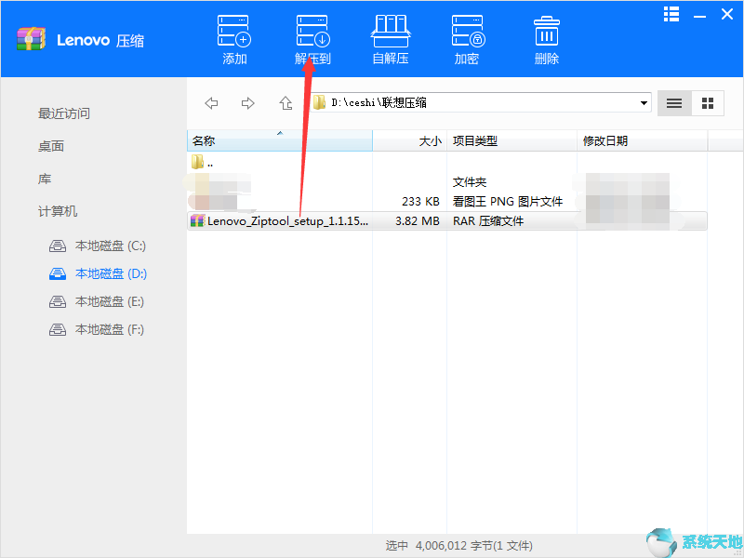
Task: Click the 文件夹 type cell
Action: [470, 182]
